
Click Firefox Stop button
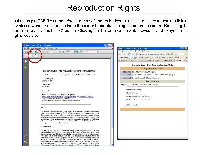coord(133,54)
